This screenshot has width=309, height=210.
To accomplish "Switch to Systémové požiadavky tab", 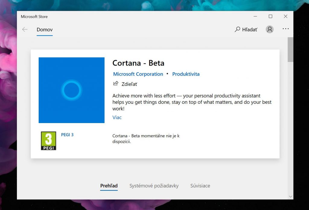I will 154,186.
